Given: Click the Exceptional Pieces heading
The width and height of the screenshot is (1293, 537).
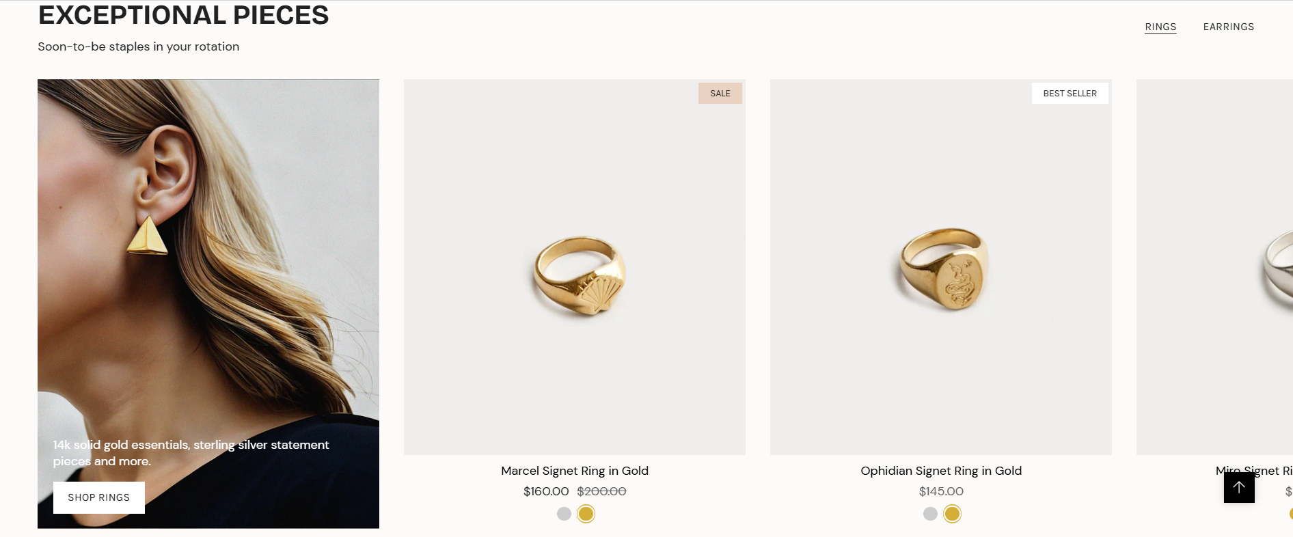Looking at the screenshot, I should pyautogui.click(x=183, y=15).
